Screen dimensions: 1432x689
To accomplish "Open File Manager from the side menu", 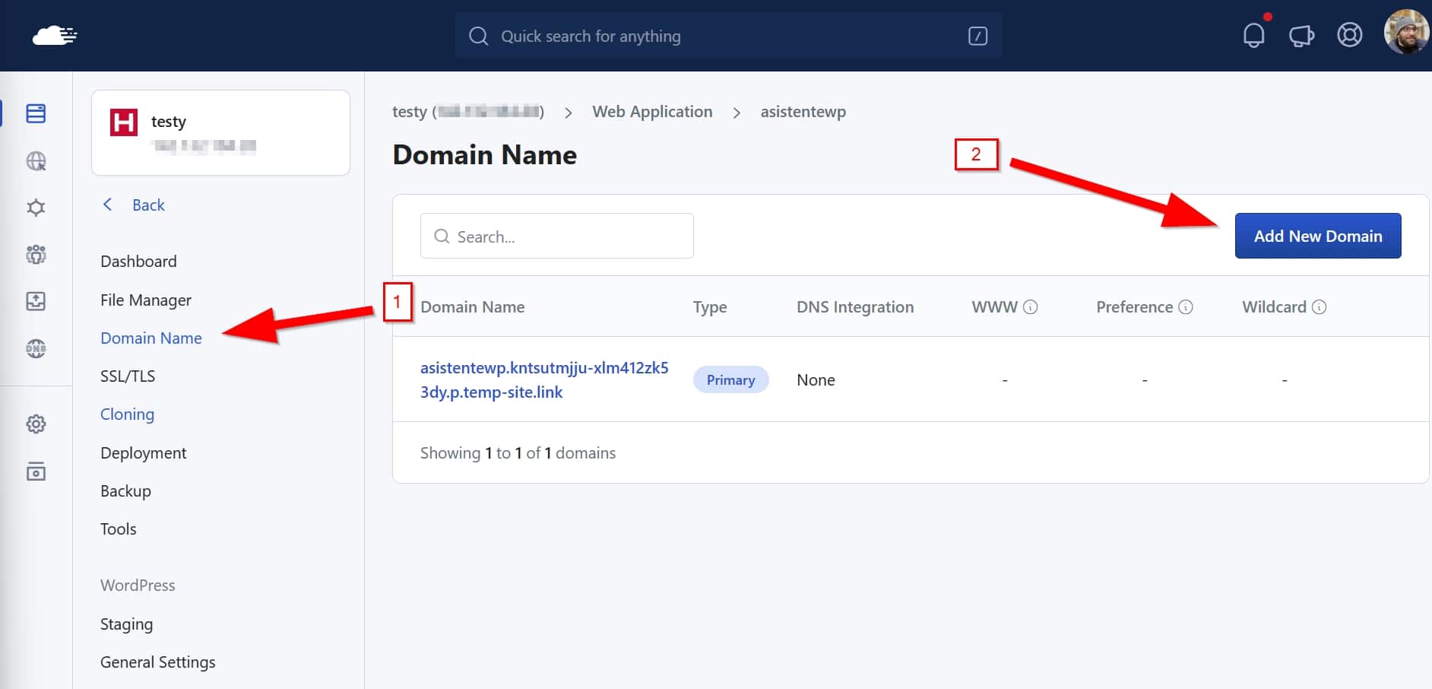I will (146, 300).
